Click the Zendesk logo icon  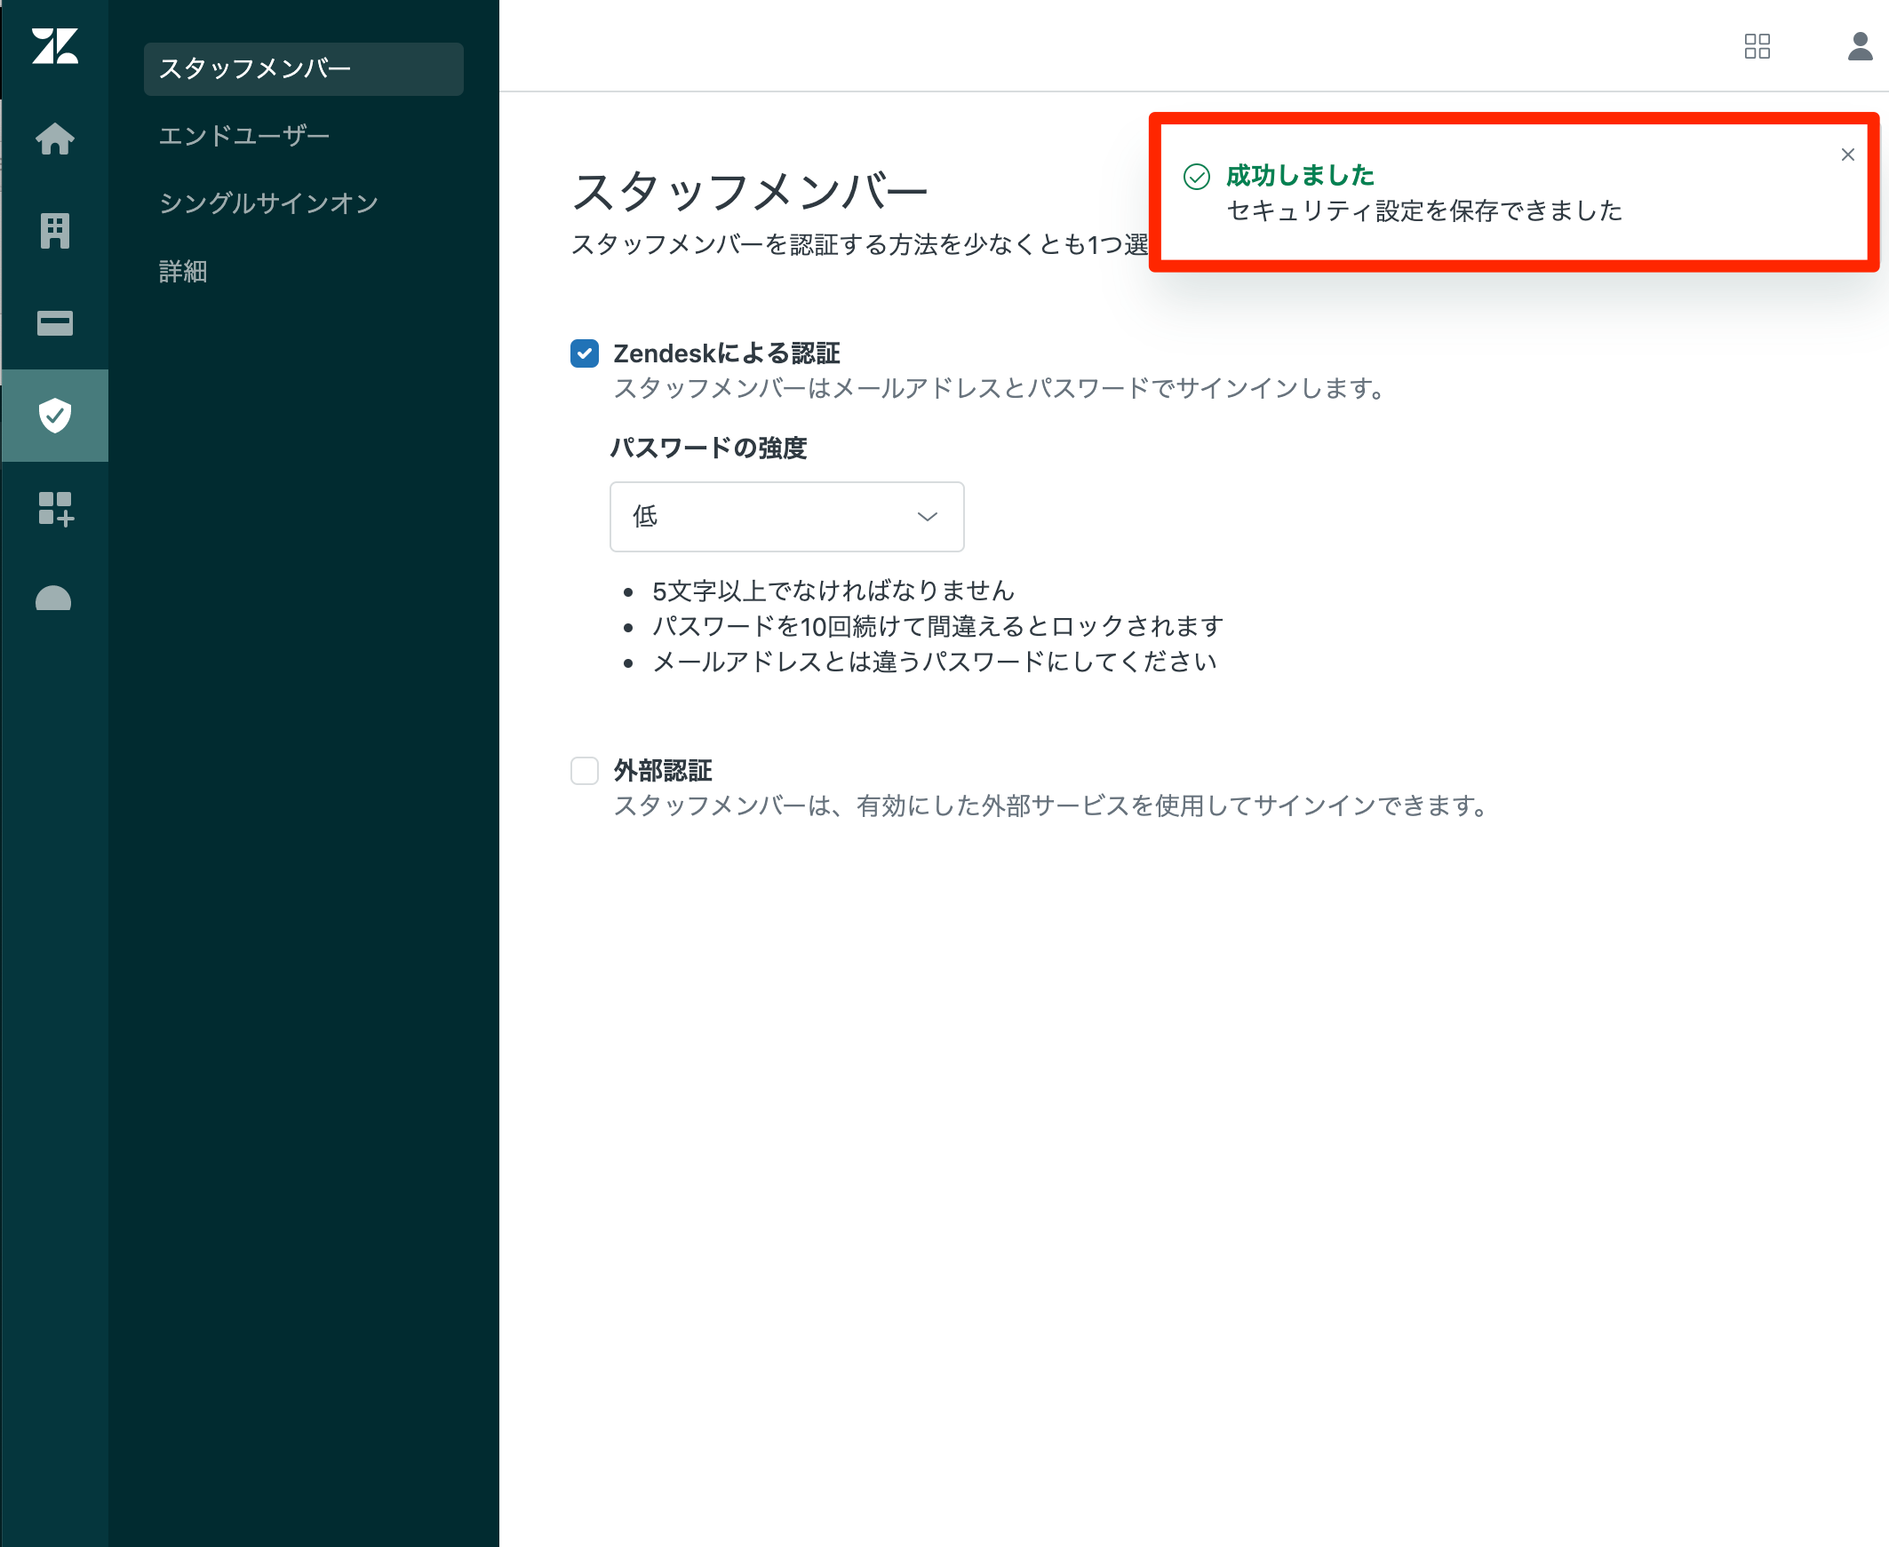(x=55, y=46)
